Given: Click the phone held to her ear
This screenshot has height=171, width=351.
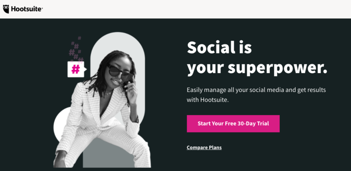Looking at the screenshot, I should tap(127, 85).
